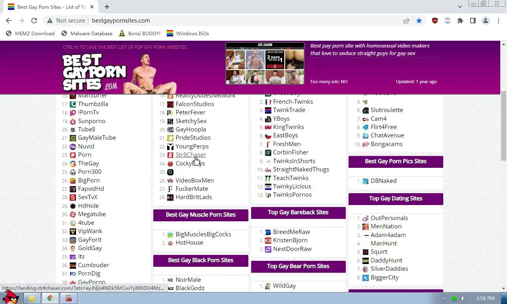Open the Windows Start button
The height and width of the screenshot is (304, 507).
(x=10, y=298)
